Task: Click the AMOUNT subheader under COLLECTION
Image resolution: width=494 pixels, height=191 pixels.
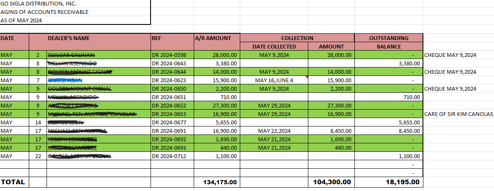Action: click(331, 46)
